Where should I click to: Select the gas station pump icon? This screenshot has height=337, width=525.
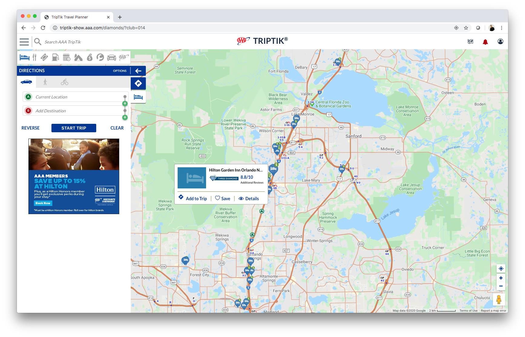point(55,57)
